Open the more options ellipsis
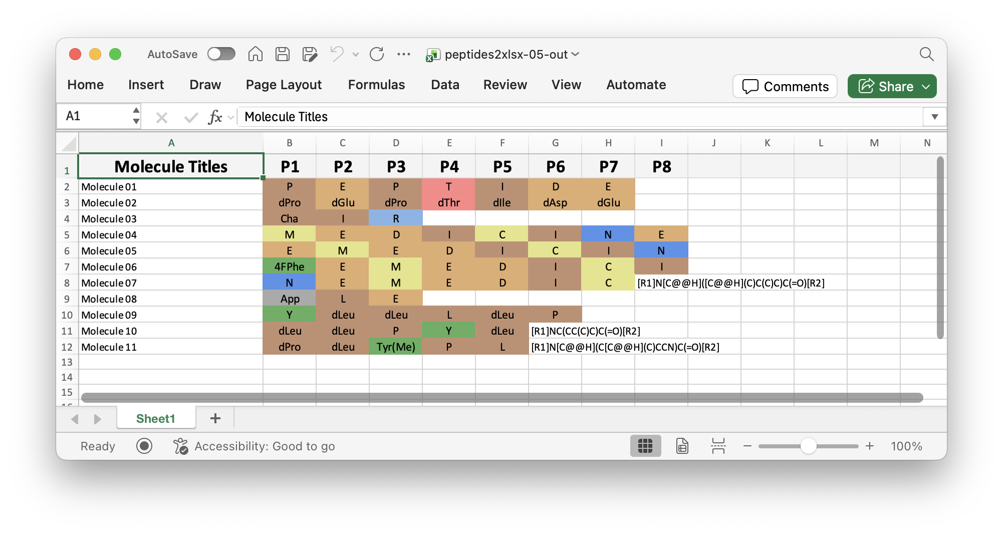The width and height of the screenshot is (1003, 534). (404, 54)
